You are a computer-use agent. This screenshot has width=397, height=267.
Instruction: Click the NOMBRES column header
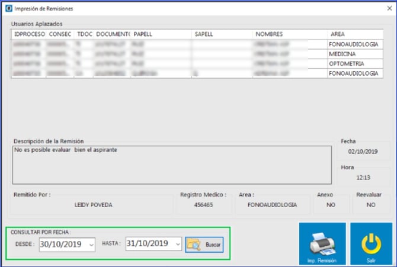point(269,34)
